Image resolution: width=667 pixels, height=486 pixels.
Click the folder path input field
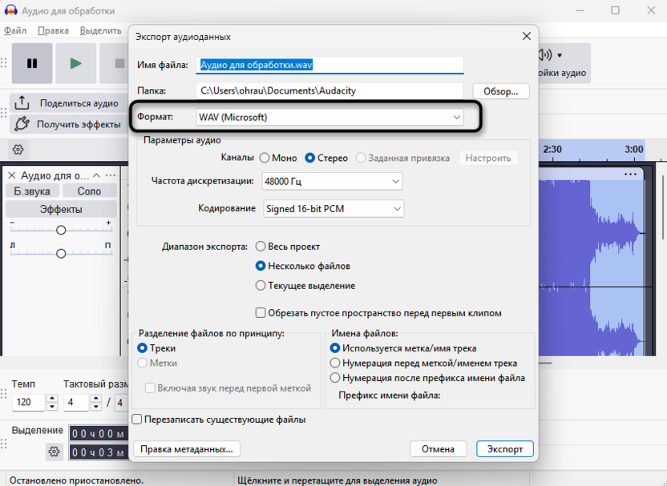[329, 91]
